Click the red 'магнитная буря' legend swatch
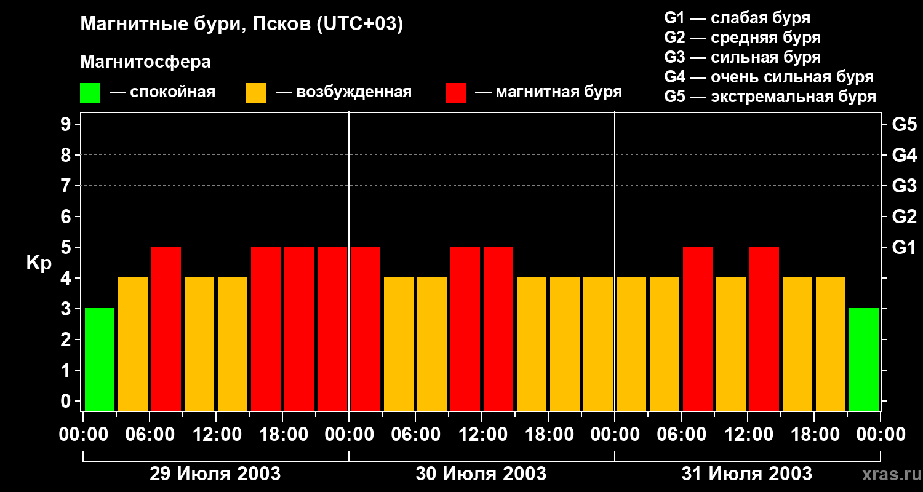Image resolution: width=923 pixels, height=492 pixels. coord(455,93)
